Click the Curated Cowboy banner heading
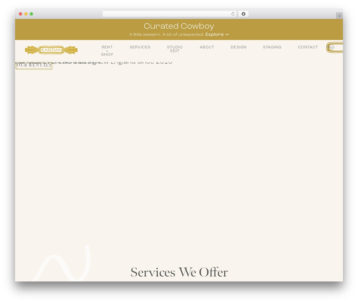 (x=179, y=26)
